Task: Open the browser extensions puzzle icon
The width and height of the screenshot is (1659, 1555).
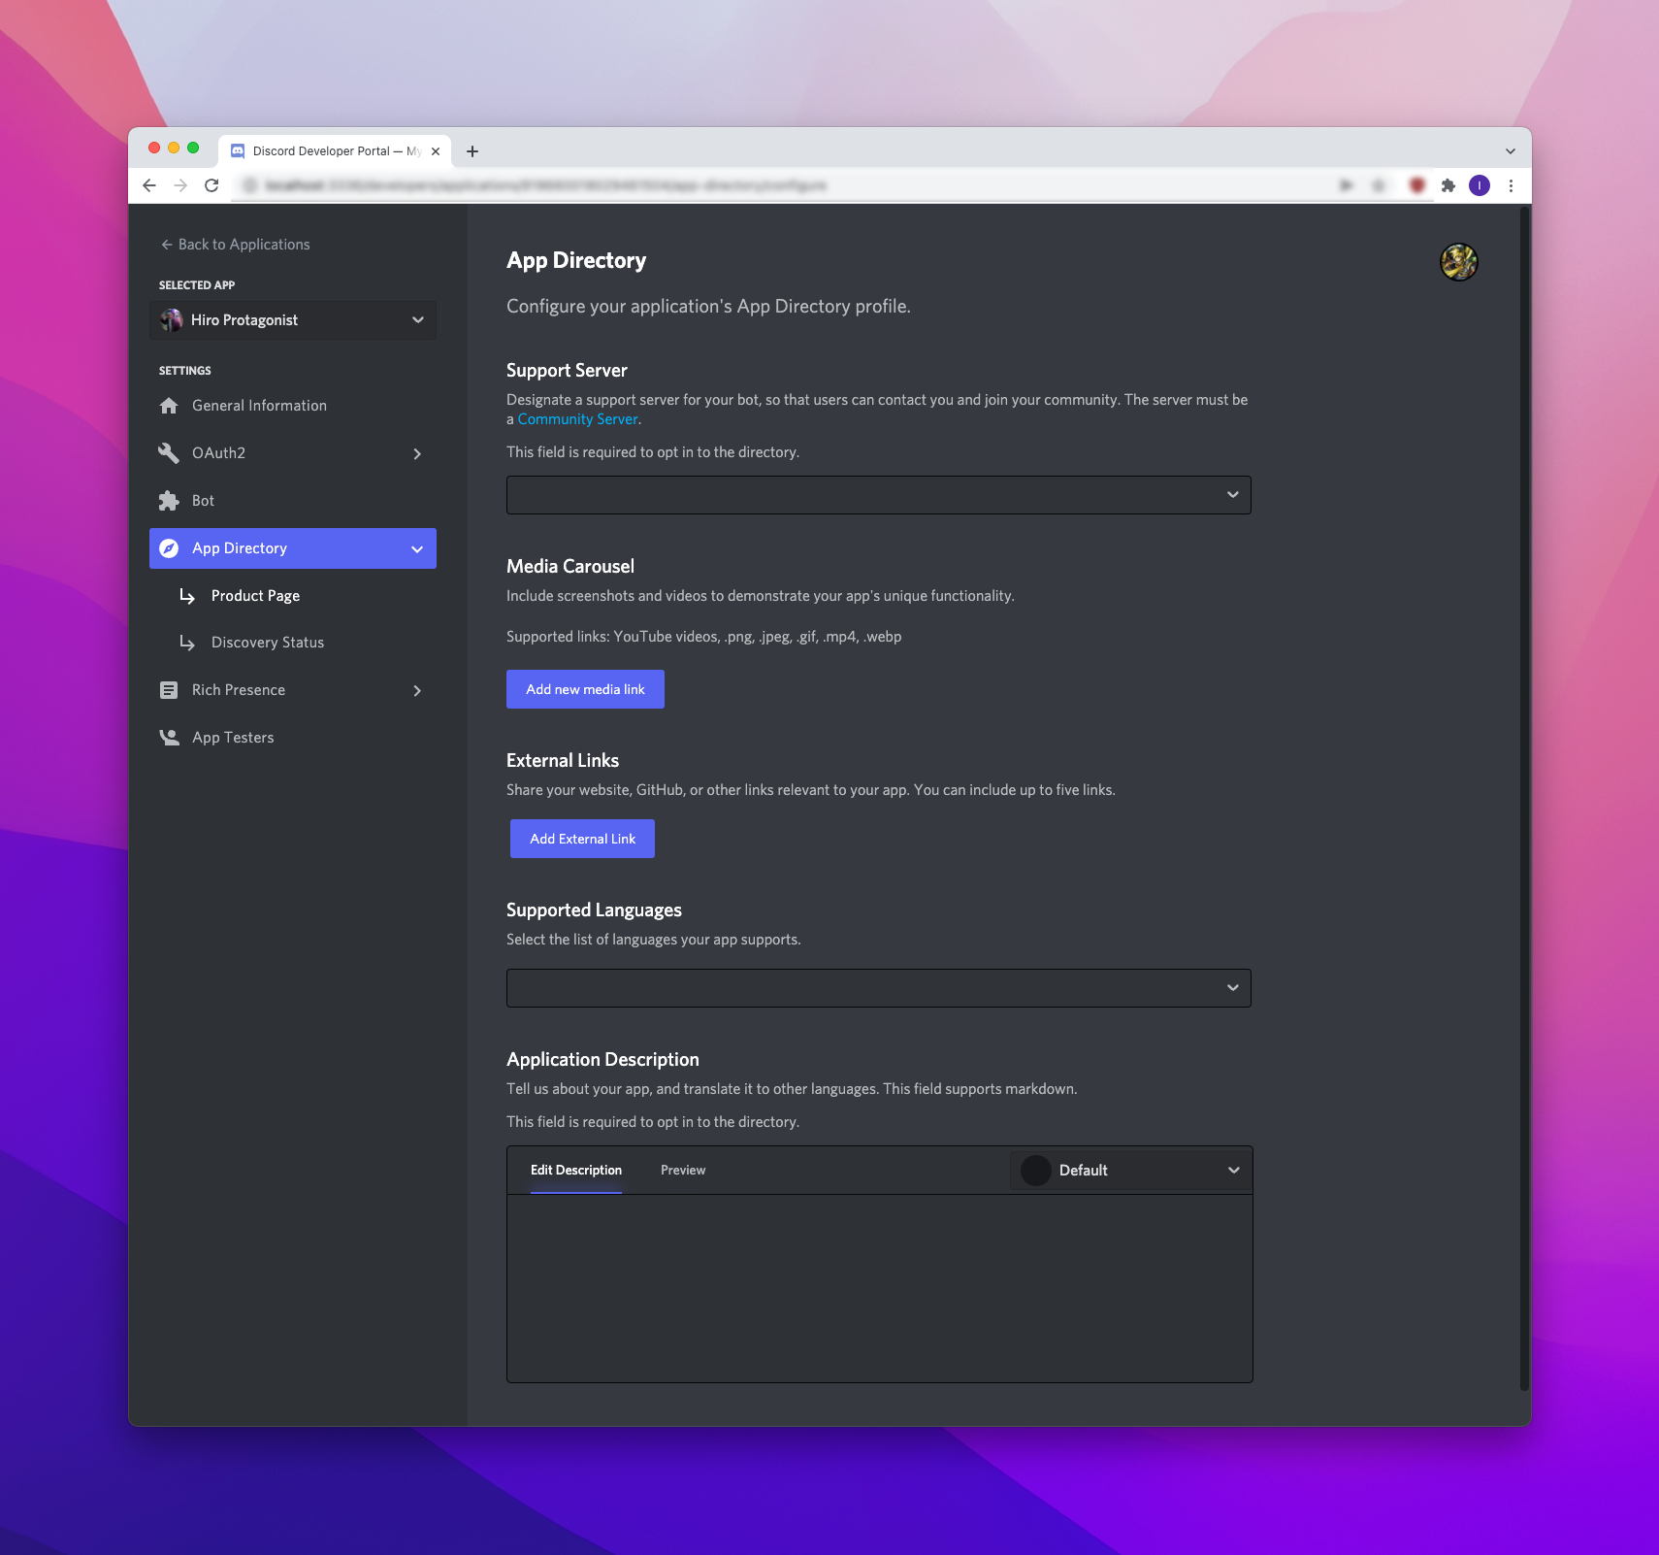Action: pyautogui.click(x=1448, y=185)
